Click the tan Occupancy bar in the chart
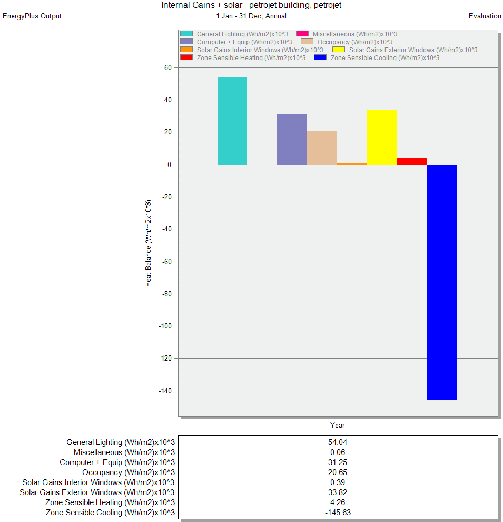503x522 pixels. click(322, 148)
